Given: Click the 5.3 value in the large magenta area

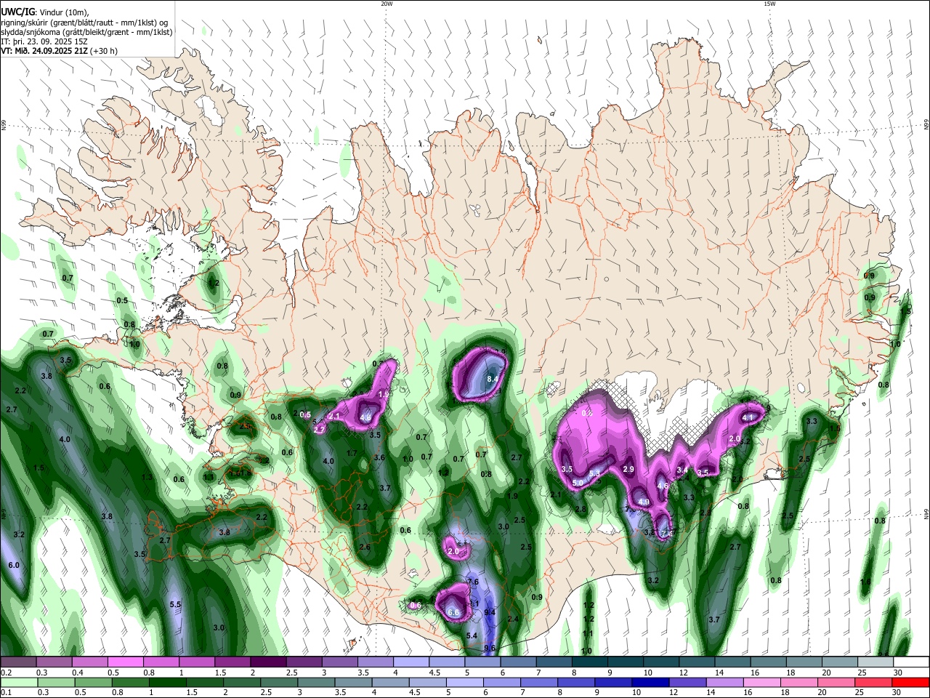Looking at the screenshot, I should [x=594, y=473].
